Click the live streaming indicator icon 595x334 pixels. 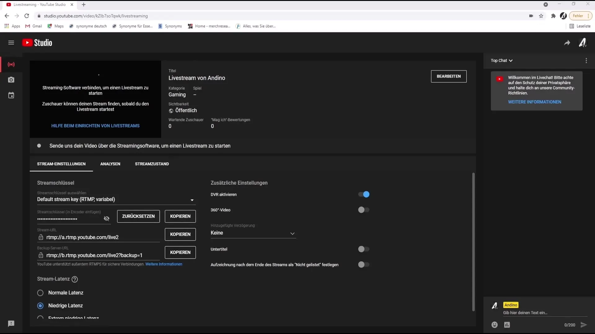(11, 64)
